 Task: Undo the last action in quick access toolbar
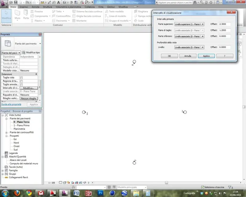click(x=27, y=2)
